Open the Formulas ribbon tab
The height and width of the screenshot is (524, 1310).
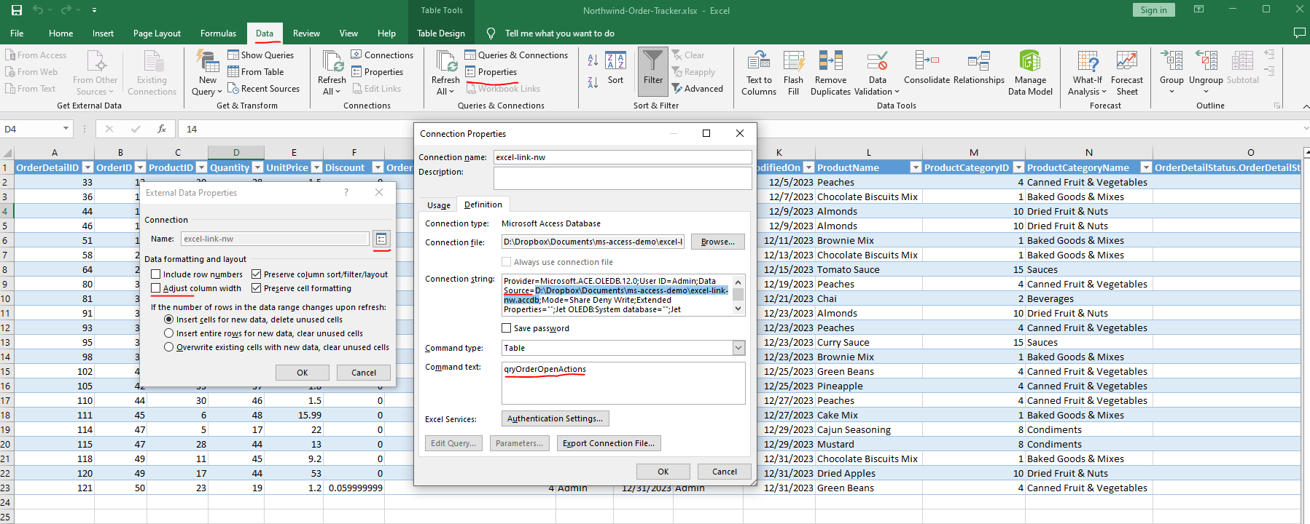(x=218, y=33)
